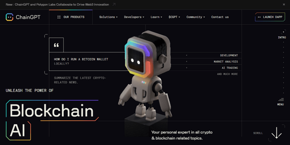290x145 pixels.
Task: Click the four-dot grid icon by Our Products
Action: click(x=59, y=17)
